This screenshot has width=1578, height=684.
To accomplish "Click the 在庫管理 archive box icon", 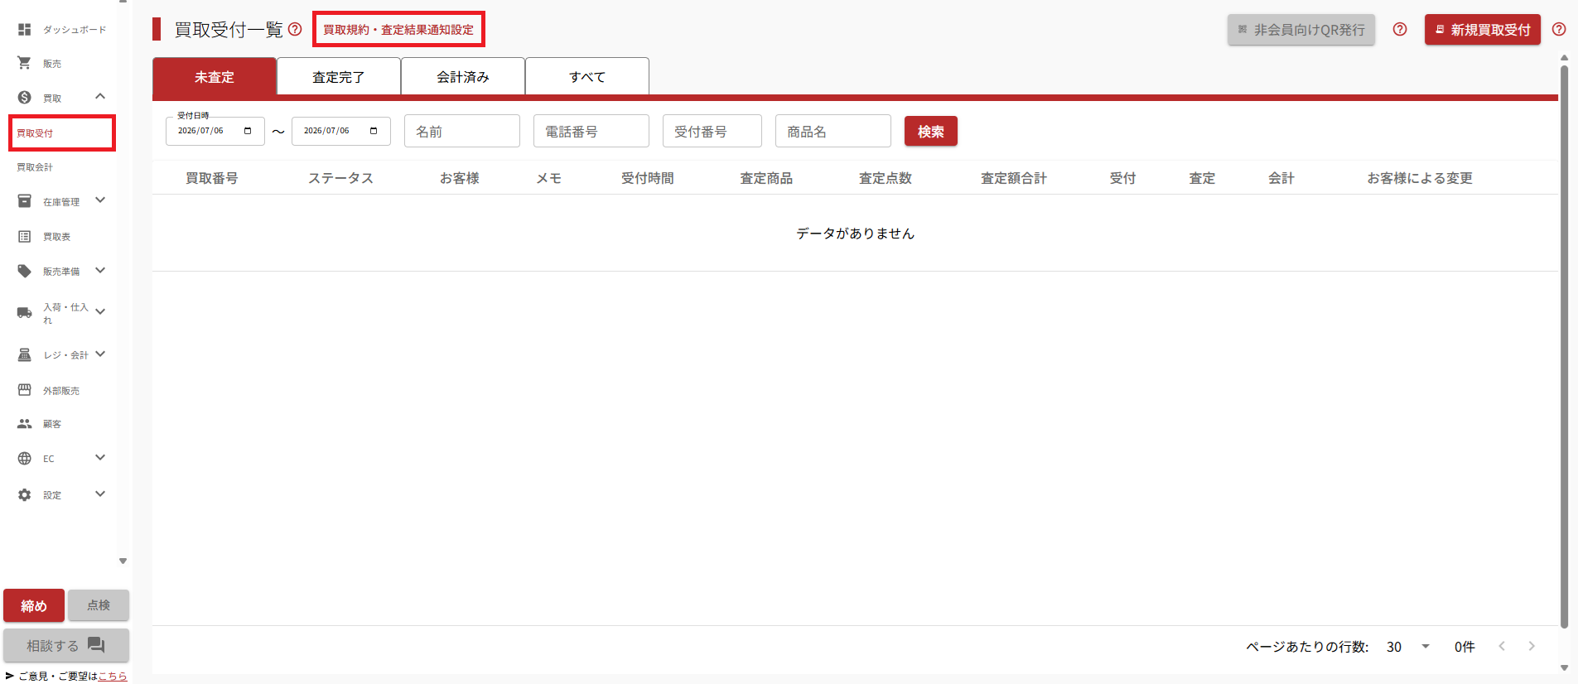I will (25, 201).
